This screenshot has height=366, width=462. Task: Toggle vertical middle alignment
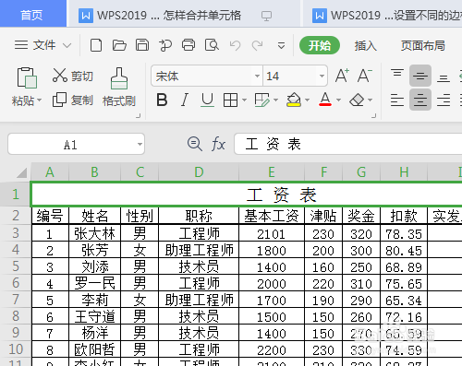(420, 76)
